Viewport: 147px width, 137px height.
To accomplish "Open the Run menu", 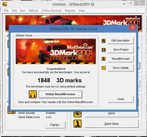I will click(23, 11).
